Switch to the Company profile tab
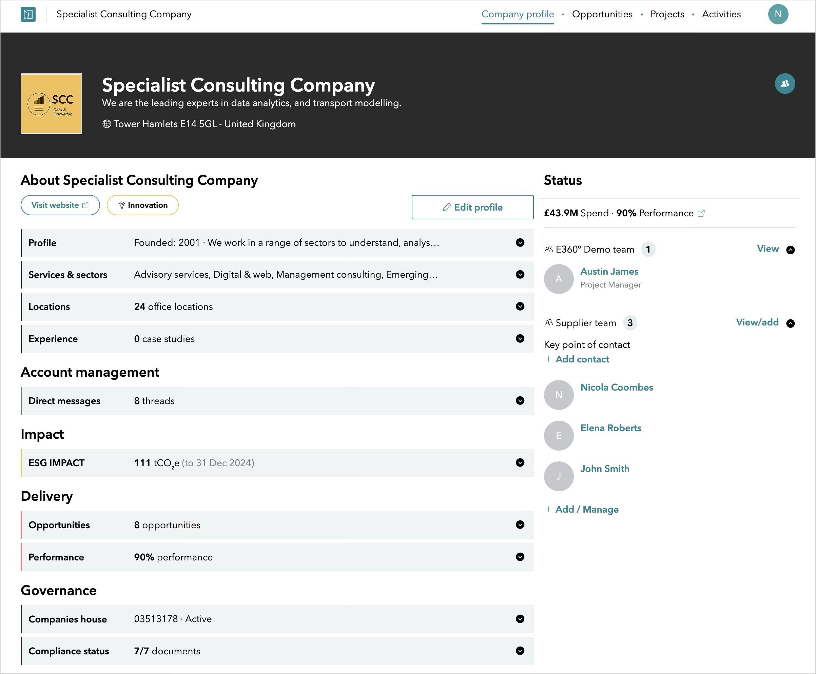 coord(518,14)
